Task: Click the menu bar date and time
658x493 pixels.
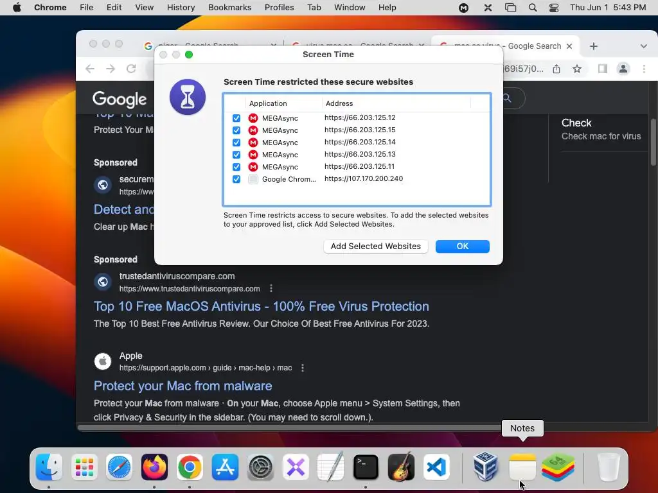Action: point(608,8)
